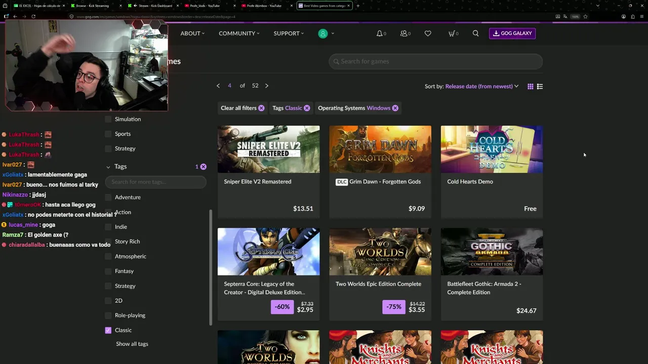Image resolution: width=648 pixels, height=364 pixels.
Task: Click the Clear all filters button
Action: [242, 108]
